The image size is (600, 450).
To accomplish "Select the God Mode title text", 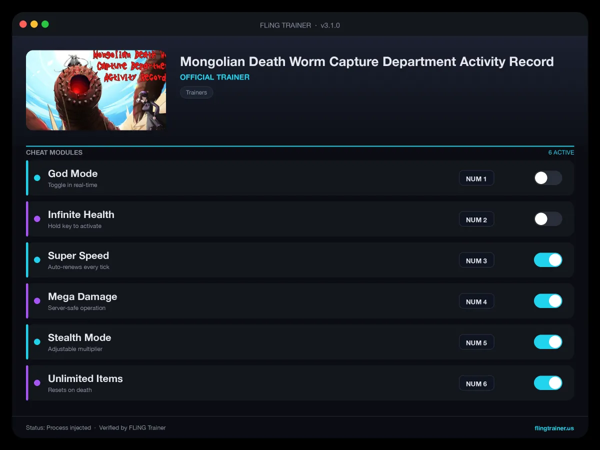I will coord(72,173).
